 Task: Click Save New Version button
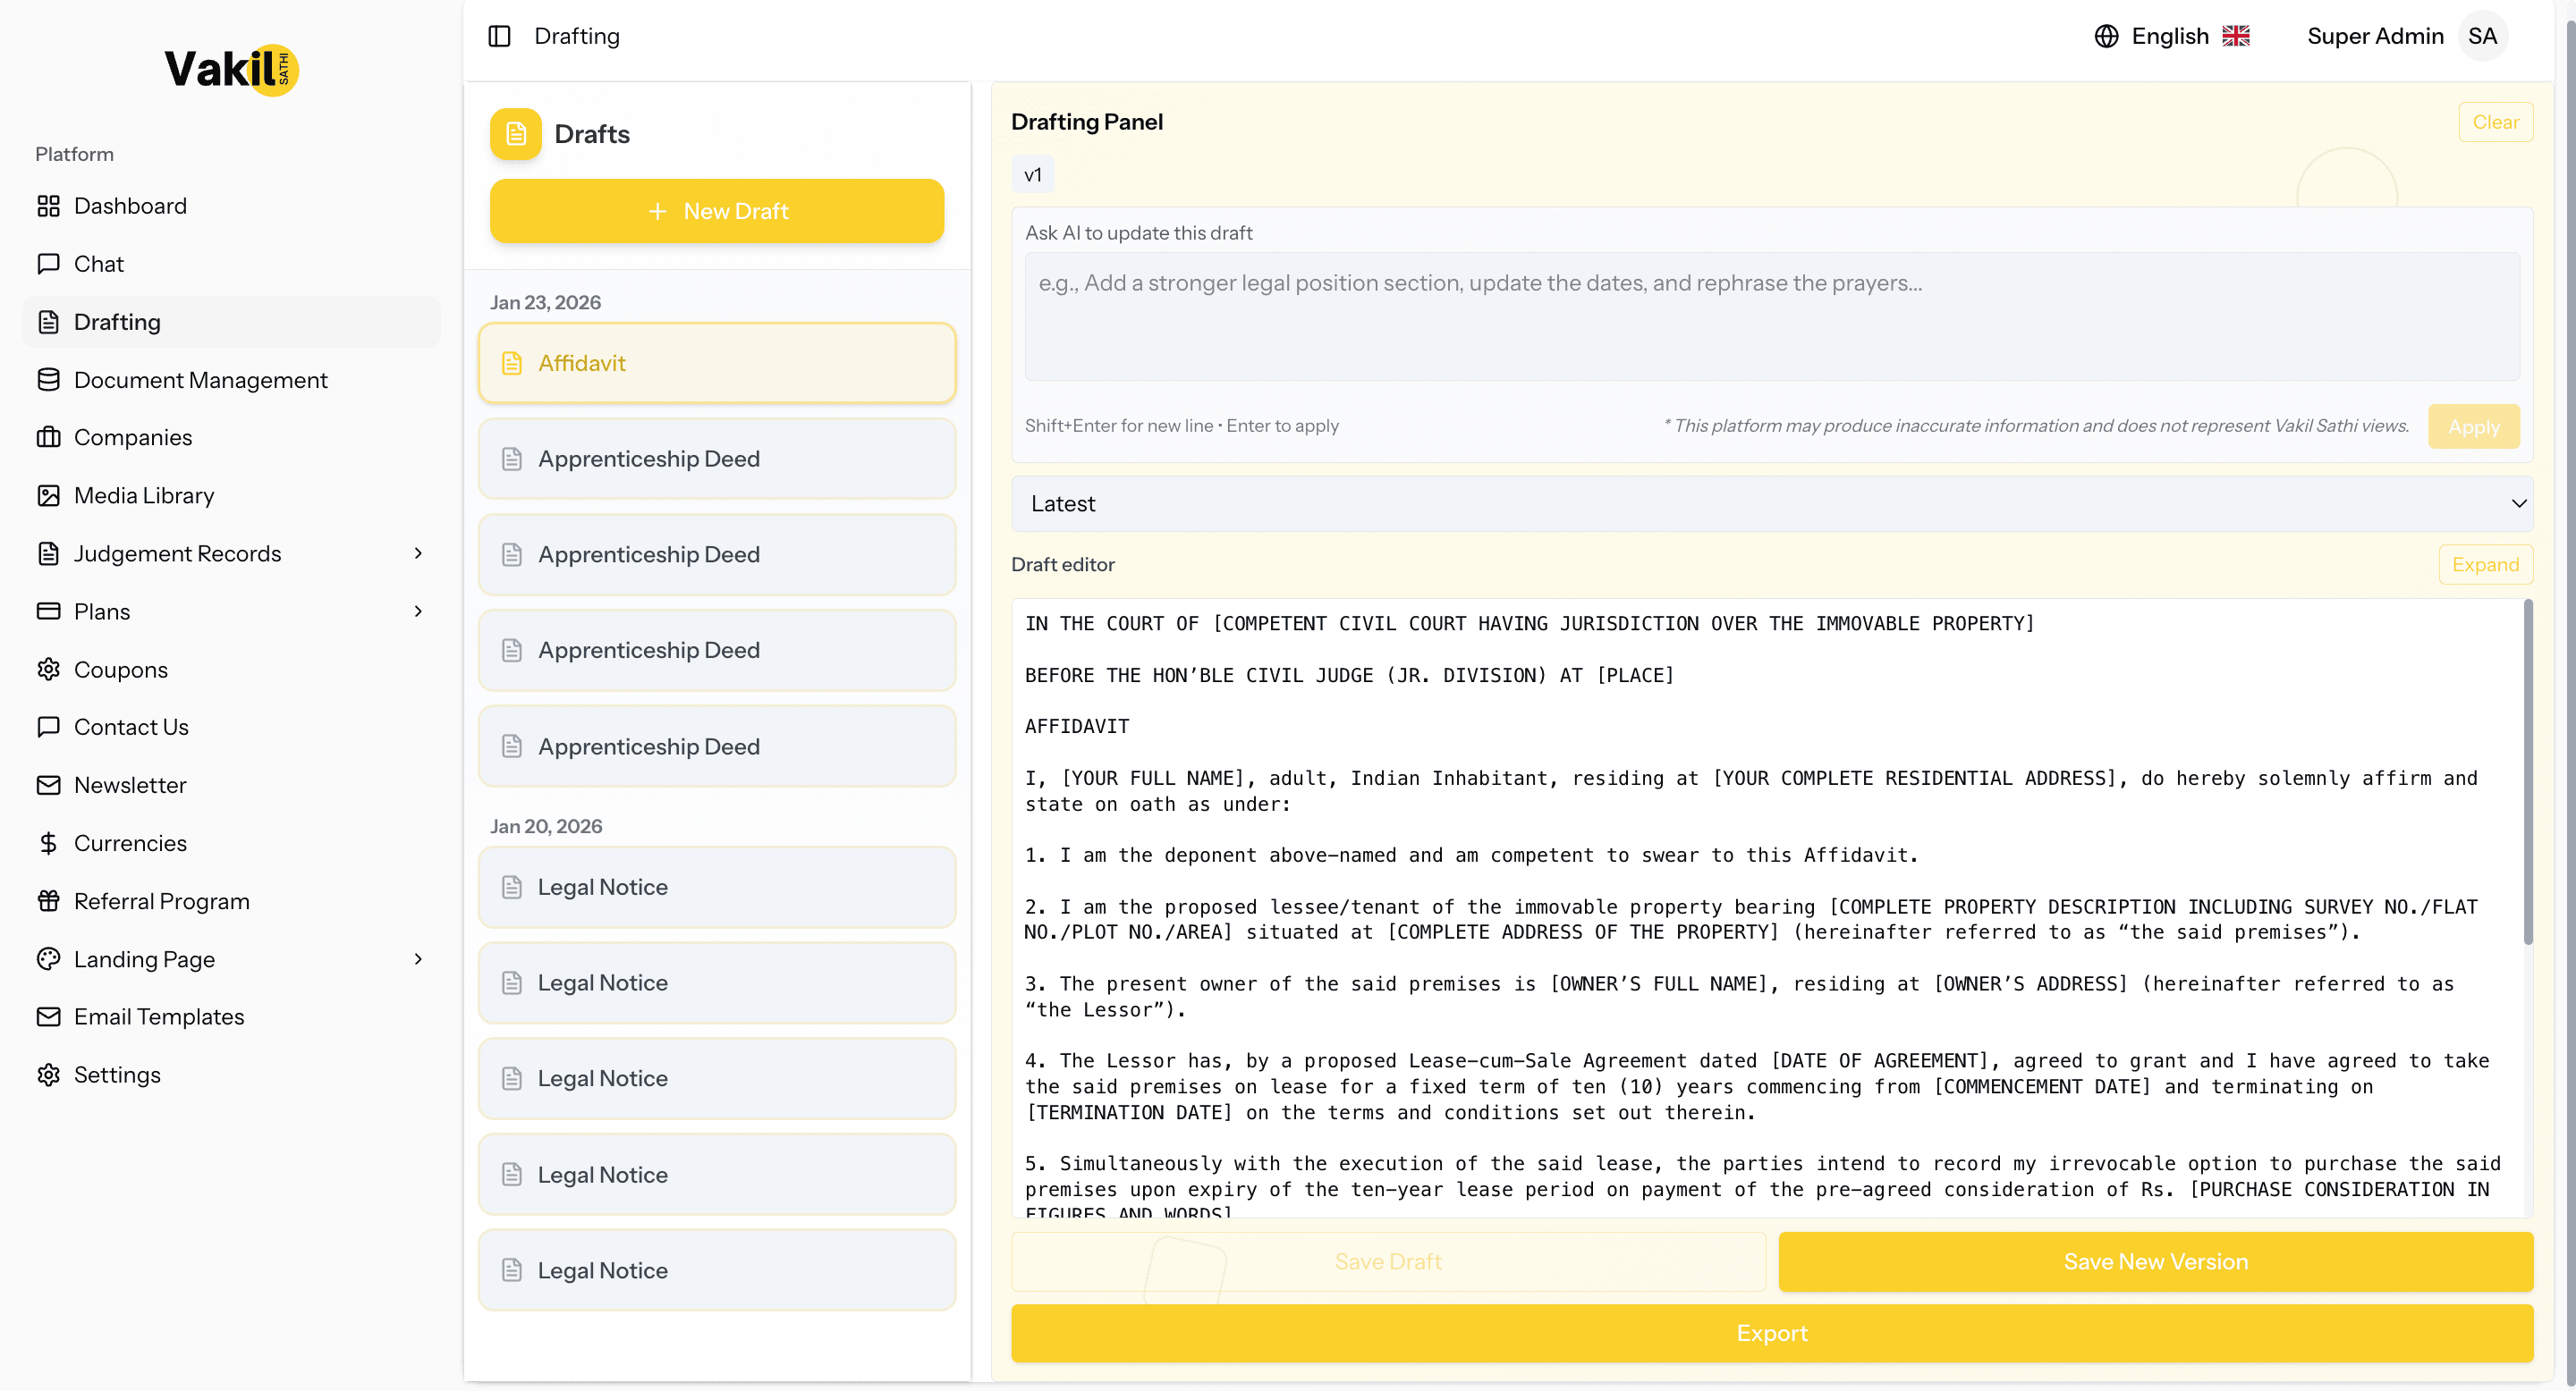coord(2155,1261)
